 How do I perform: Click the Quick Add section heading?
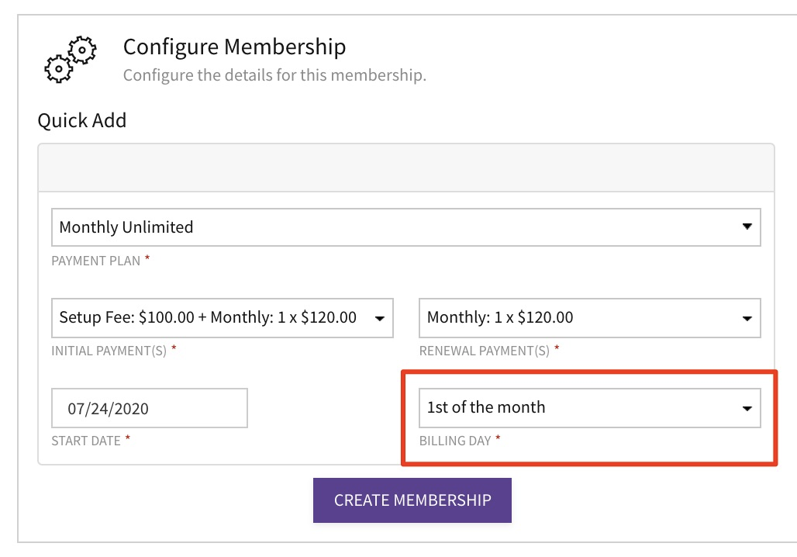tap(82, 120)
